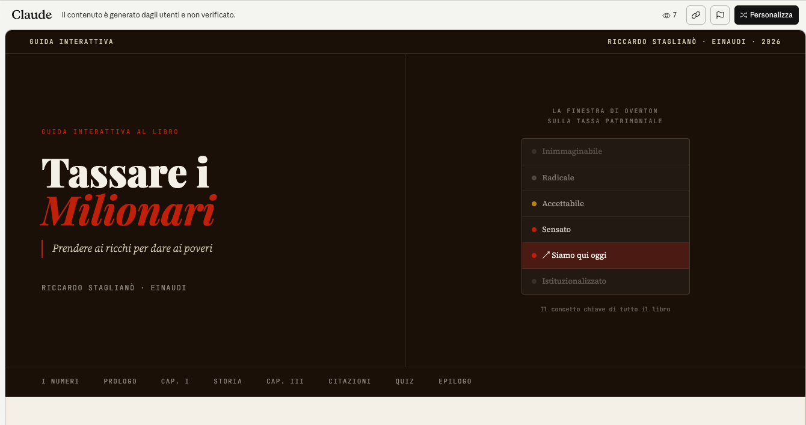Select the Sensato Overton row
Viewport: 806px width, 425px height.
point(605,230)
